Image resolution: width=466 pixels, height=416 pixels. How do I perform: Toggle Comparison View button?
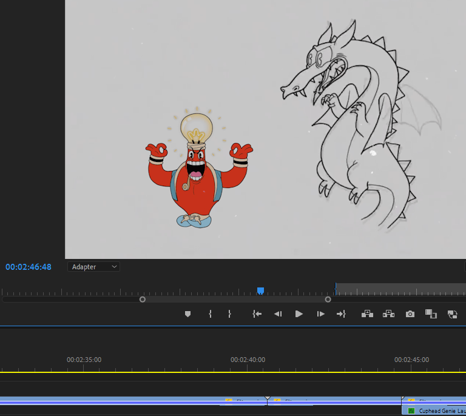point(431,314)
